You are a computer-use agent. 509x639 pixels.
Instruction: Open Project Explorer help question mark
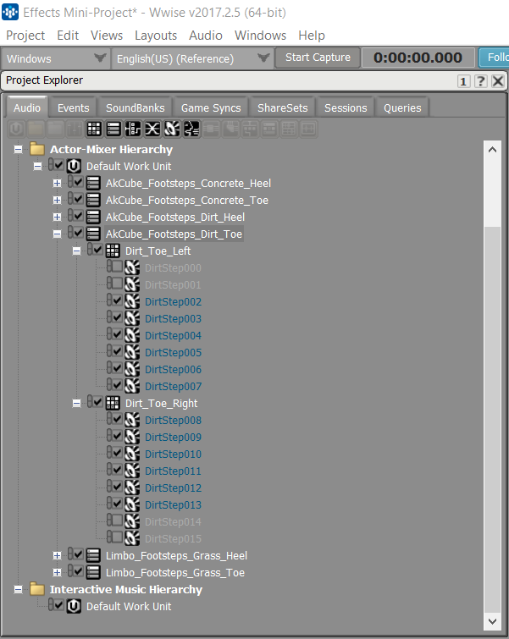[x=481, y=81]
